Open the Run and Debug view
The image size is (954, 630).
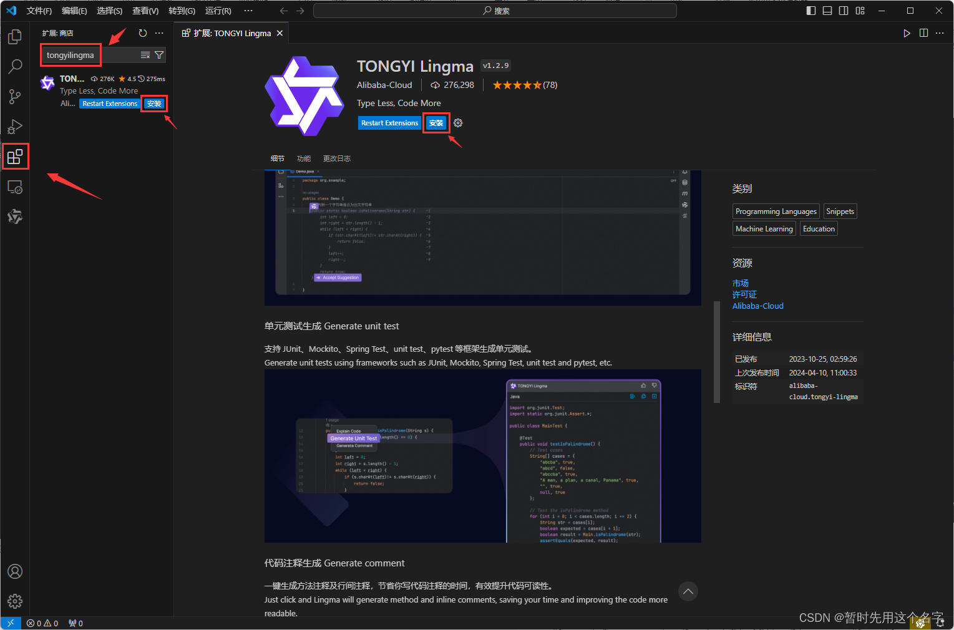pyautogui.click(x=15, y=127)
